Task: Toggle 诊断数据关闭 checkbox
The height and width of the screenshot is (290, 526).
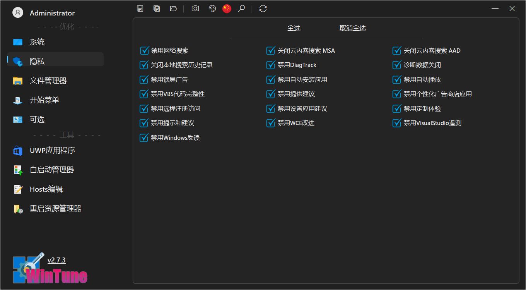Action: point(397,65)
